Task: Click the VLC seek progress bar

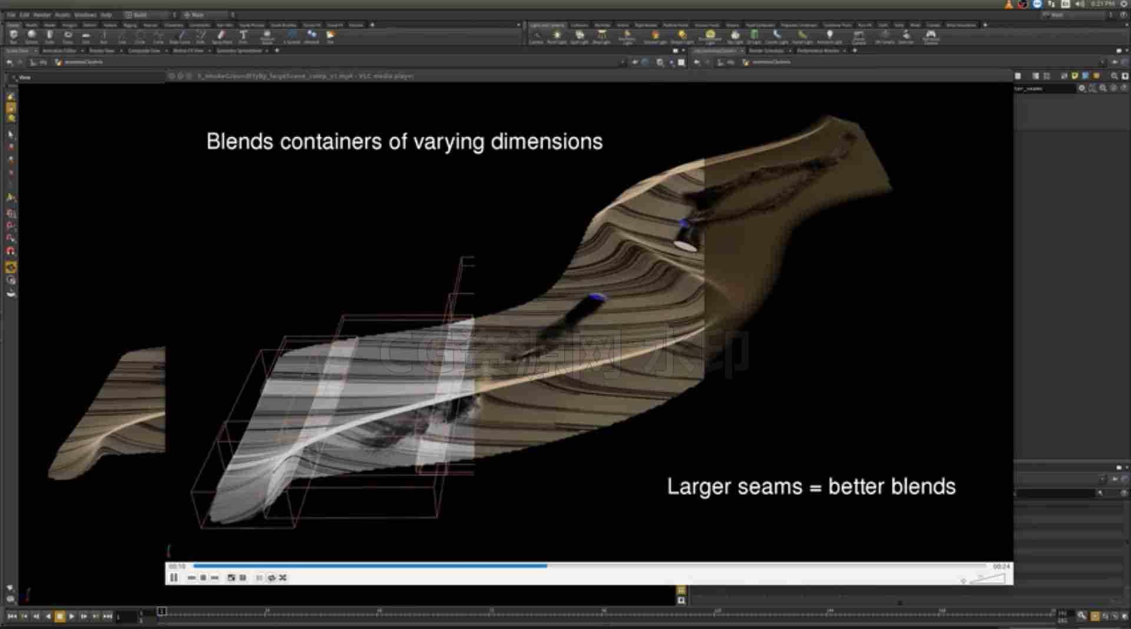Action: pyautogui.click(x=590, y=566)
